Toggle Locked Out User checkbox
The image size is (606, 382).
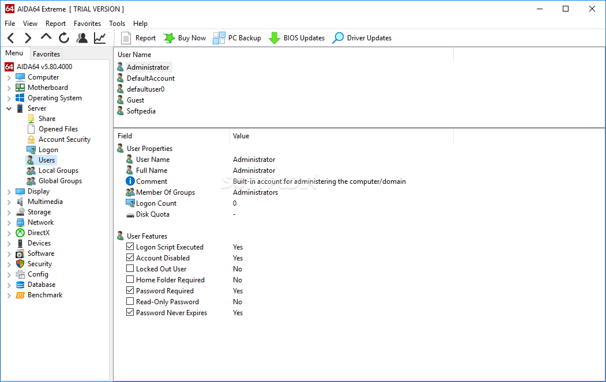(x=130, y=268)
